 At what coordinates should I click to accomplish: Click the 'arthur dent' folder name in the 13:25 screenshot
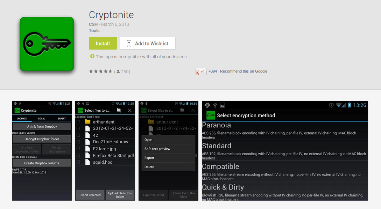pos(104,122)
